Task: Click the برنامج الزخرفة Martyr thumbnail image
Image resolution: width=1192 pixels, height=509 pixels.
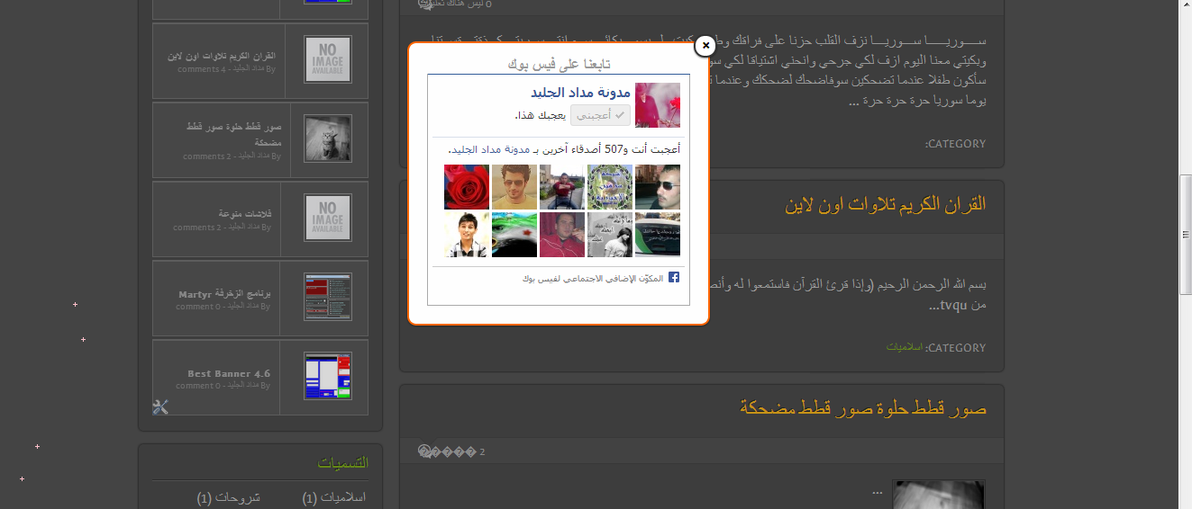Action: tap(328, 297)
